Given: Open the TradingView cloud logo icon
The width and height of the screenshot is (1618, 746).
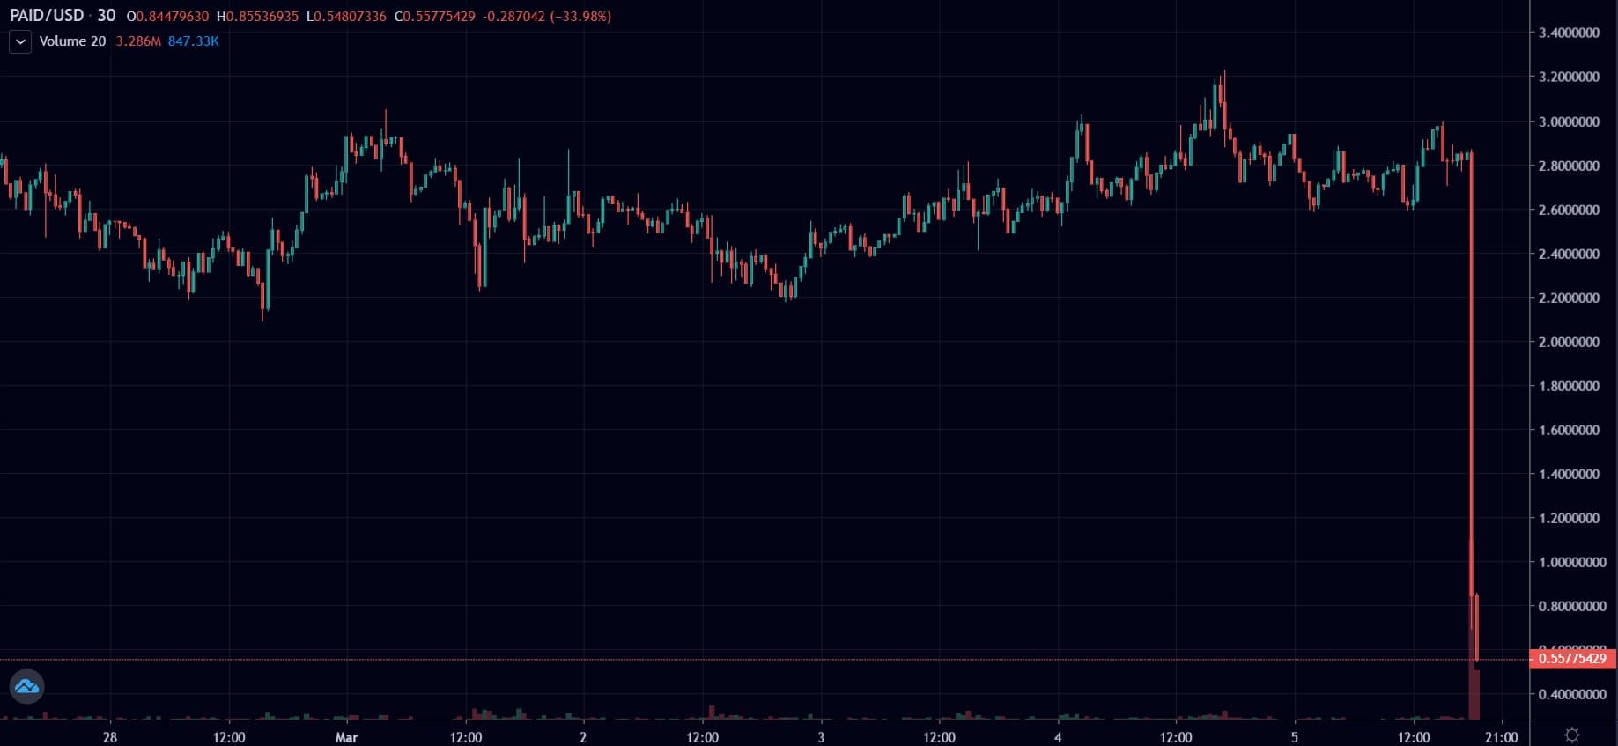Looking at the screenshot, I should tap(26, 686).
